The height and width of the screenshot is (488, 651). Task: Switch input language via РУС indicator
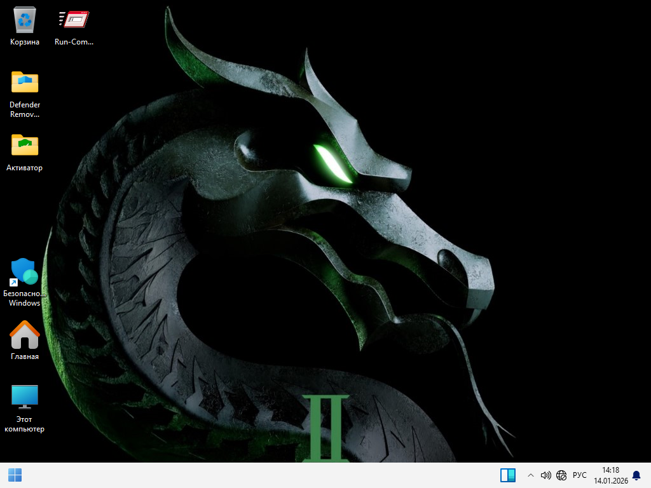580,475
